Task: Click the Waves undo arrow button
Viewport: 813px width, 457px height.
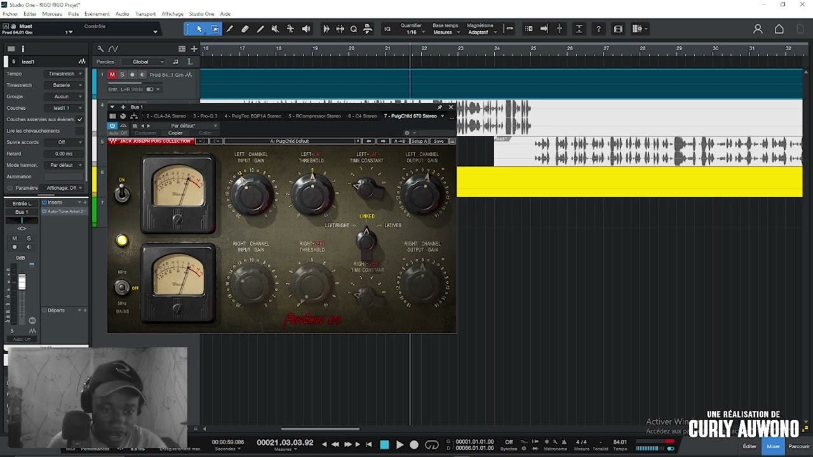Action: (202, 141)
